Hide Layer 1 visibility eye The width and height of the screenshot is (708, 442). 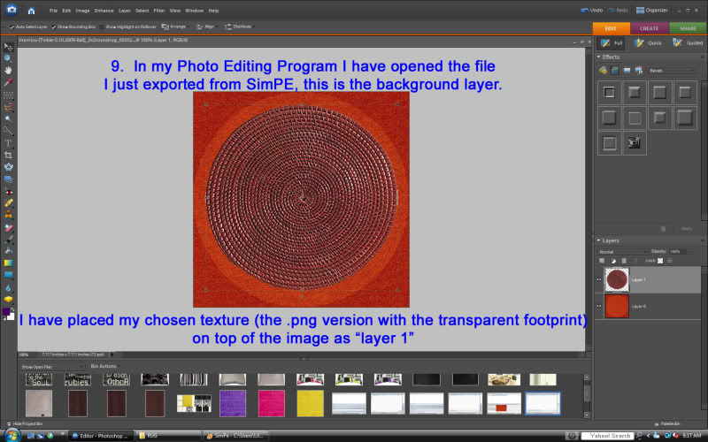(599, 279)
